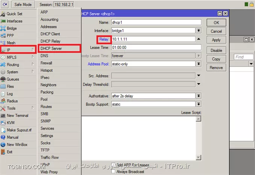Open Bootp Lease Time dropdown arrow
The height and width of the screenshot is (175, 255).
199,56
